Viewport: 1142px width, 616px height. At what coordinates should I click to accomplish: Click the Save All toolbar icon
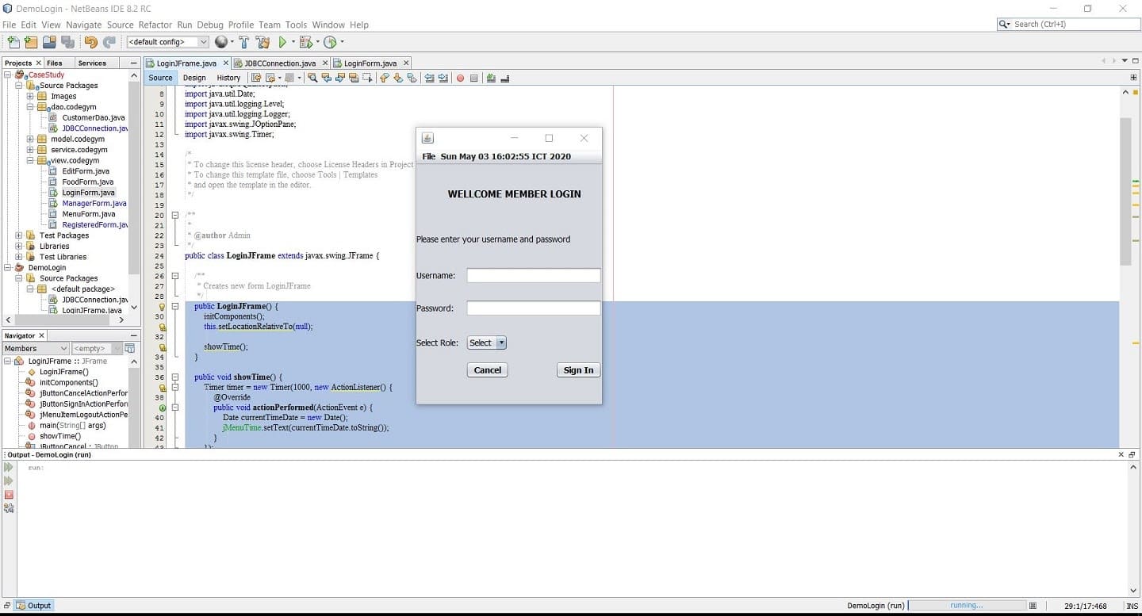(x=67, y=42)
